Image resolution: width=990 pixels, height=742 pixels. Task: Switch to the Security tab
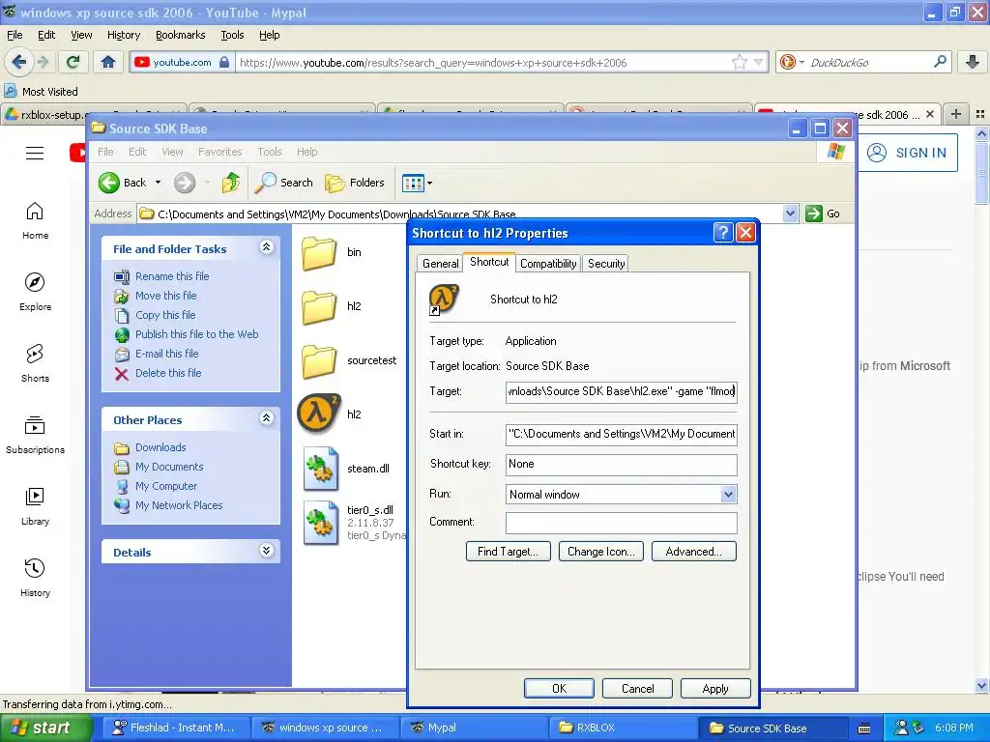click(x=605, y=263)
